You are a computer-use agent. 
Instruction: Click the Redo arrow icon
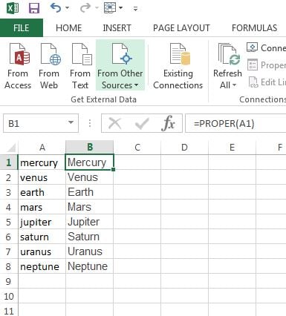click(x=85, y=8)
